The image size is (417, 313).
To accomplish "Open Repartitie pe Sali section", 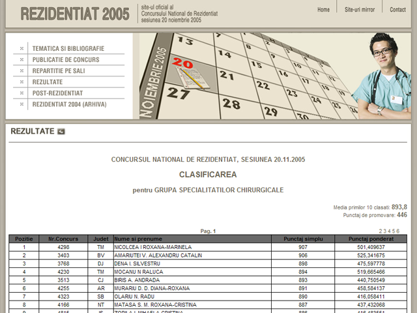I will click(59, 70).
